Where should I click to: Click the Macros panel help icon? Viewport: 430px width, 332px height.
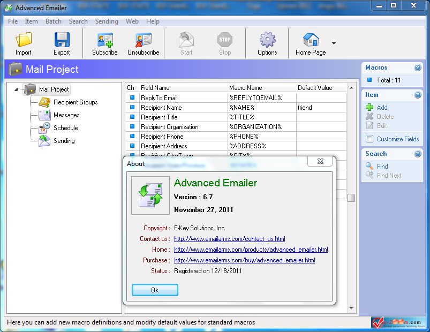[x=417, y=67]
